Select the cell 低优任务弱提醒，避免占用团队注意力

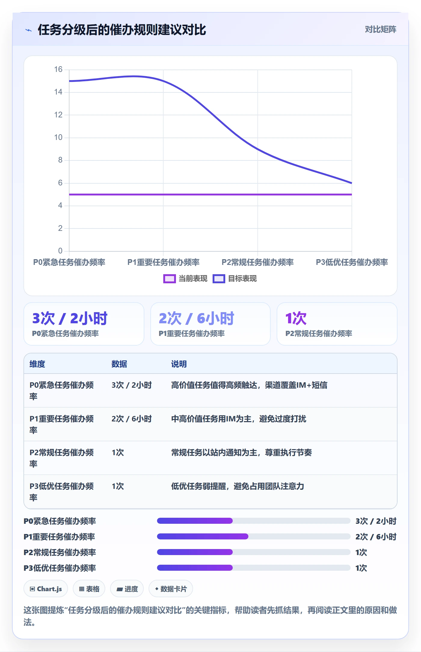coord(238,486)
